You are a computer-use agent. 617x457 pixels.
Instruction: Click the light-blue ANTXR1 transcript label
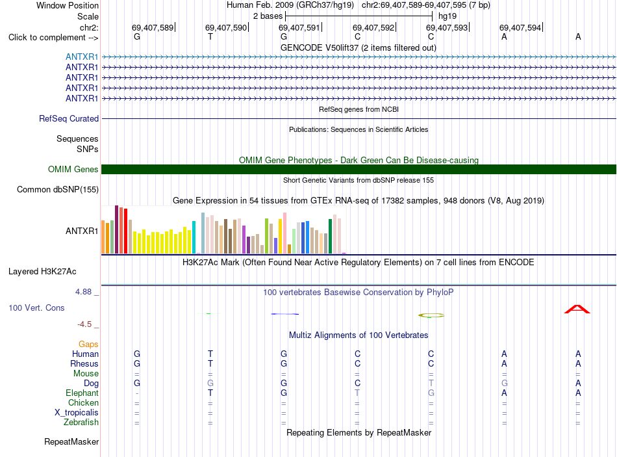[81, 57]
